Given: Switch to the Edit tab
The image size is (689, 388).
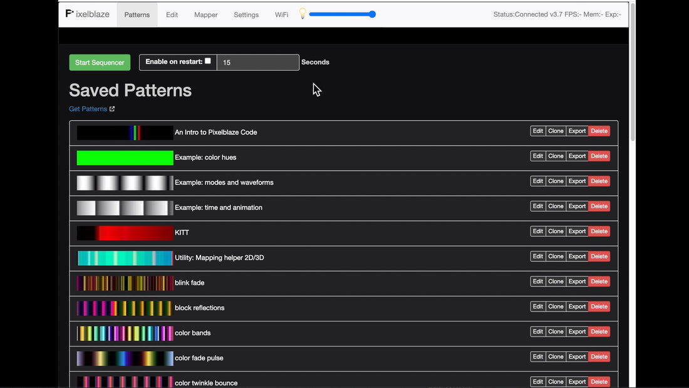Looking at the screenshot, I should pyautogui.click(x=172, y=14).
